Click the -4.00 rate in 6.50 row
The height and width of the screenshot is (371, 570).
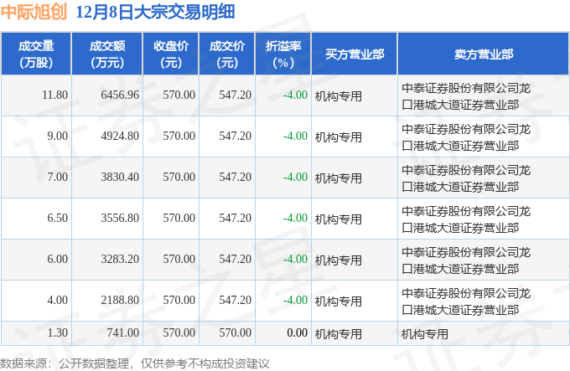[x=295, y=219]
